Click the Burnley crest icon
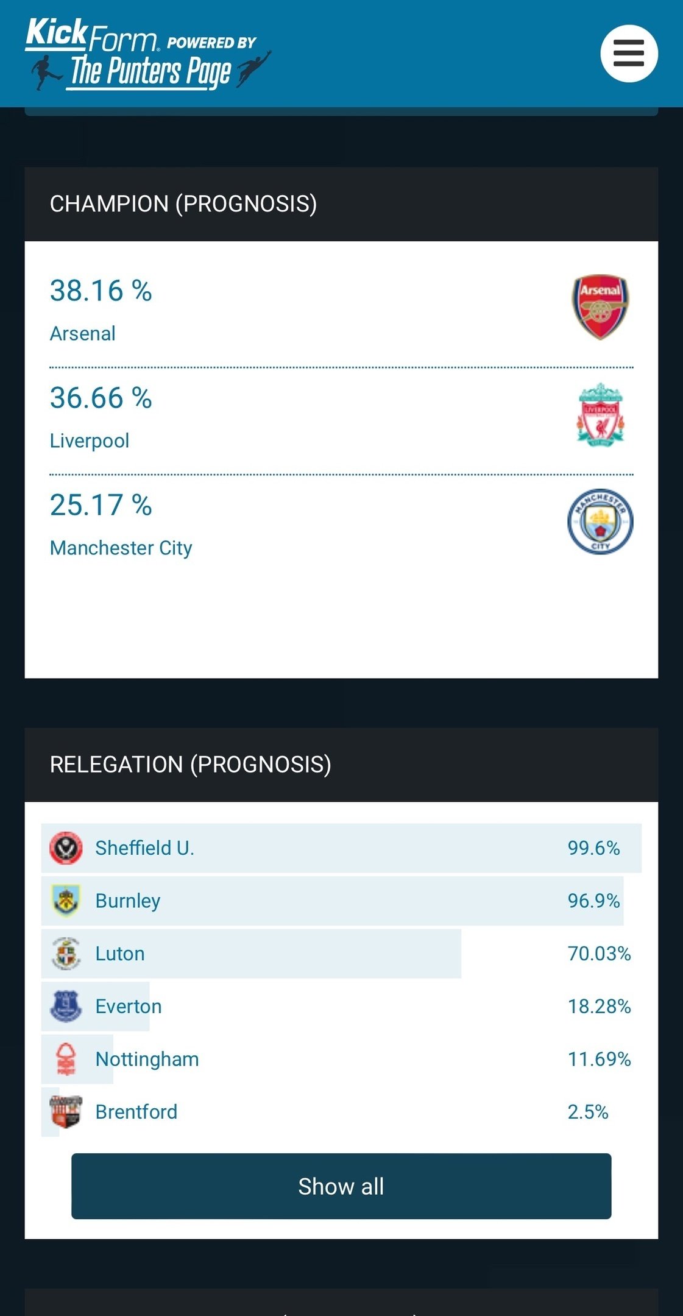 [x=66, y=900]
